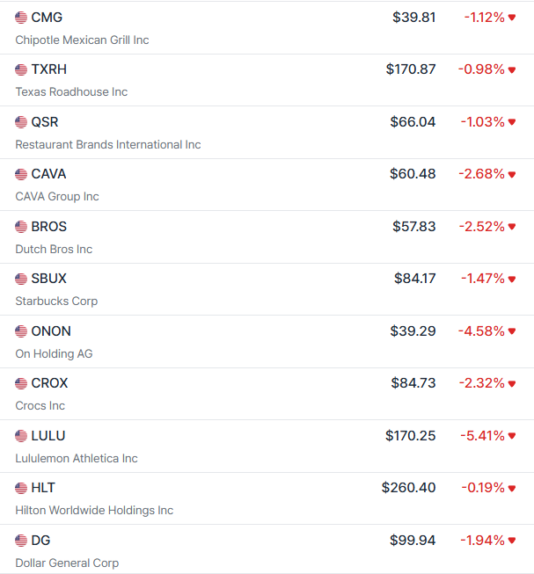Click the $99.94 Dollar General price
Screen dimensions: 534x574
point(413,541)
